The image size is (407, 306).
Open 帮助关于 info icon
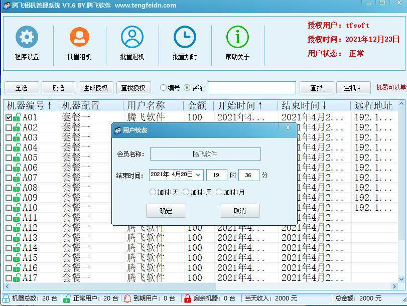(x=237, y=37)
